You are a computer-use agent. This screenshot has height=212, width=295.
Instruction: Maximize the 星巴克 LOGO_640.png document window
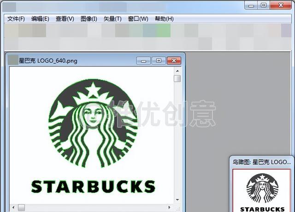[x=159, y=61]
